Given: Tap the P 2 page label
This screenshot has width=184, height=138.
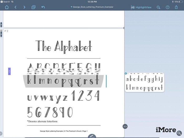Looking at the screenshot, I should (6, 31).
